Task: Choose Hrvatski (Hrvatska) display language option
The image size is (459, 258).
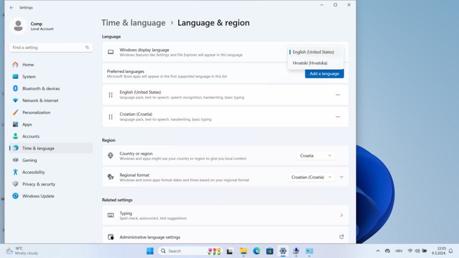Action: [x=316, y=63]
